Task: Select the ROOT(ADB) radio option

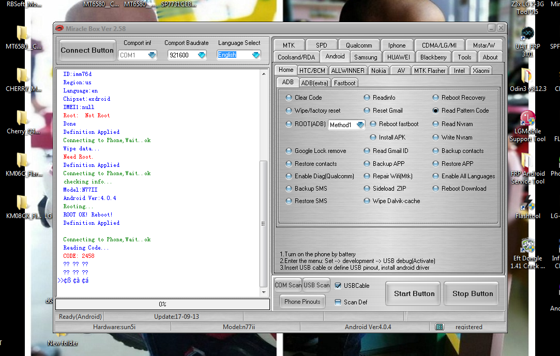Action: 289,124
